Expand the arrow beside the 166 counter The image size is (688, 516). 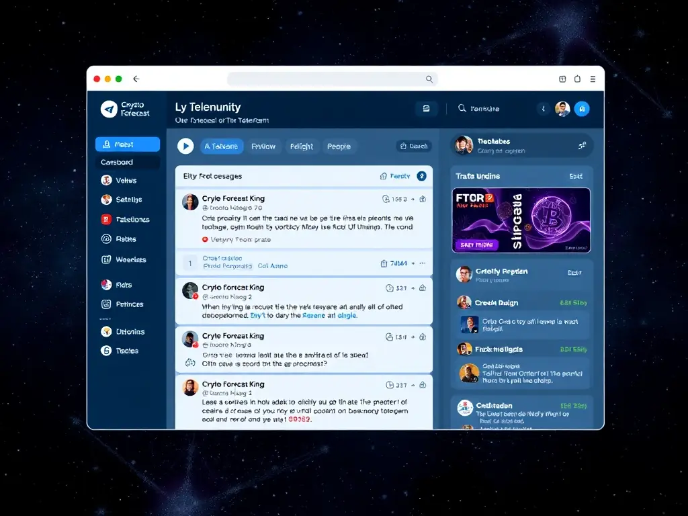[x=413, y=199]
